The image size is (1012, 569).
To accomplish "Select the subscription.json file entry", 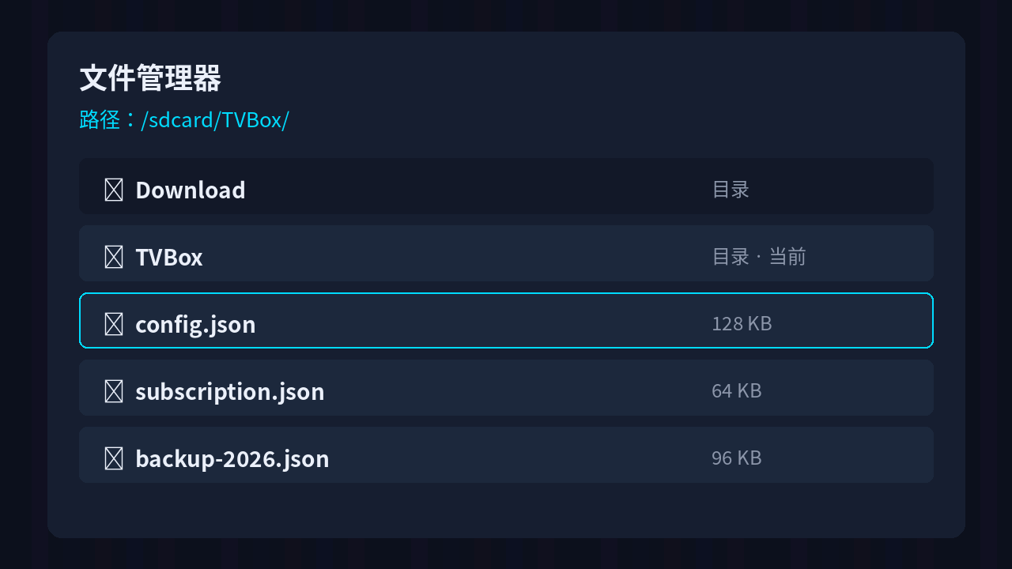I will click(x=506, y=387).
